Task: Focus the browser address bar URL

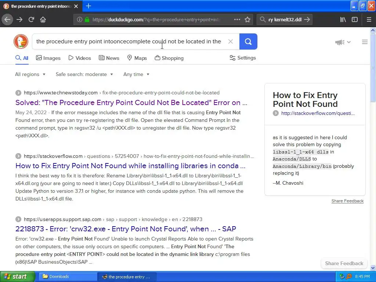Action: click(x=156, y=20)
